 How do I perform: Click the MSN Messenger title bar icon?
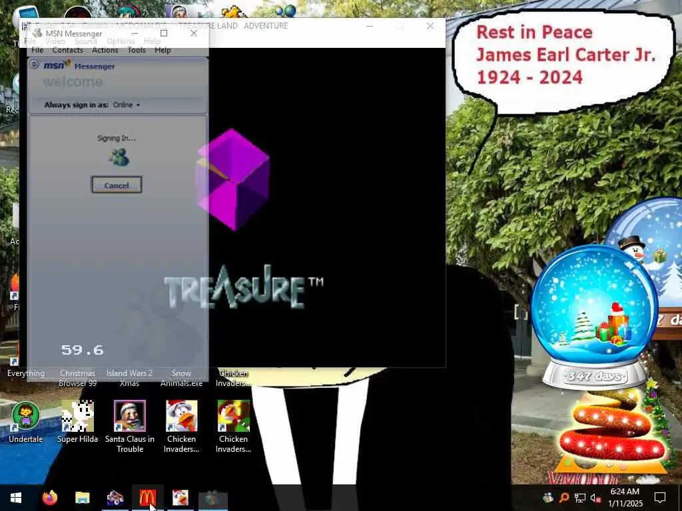pyautogui.click(x=38, y=33)
